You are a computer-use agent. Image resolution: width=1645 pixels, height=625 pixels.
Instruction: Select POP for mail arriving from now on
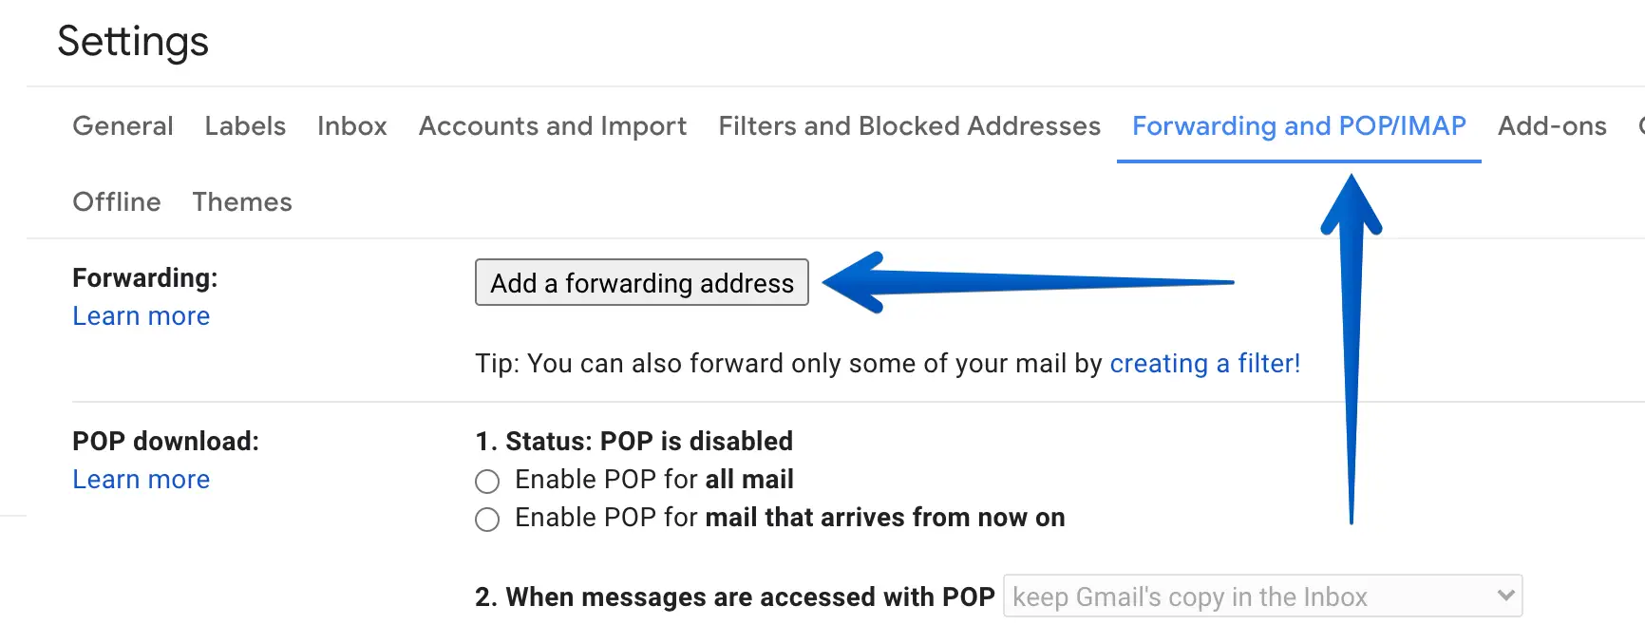click(x=487, y=520)
